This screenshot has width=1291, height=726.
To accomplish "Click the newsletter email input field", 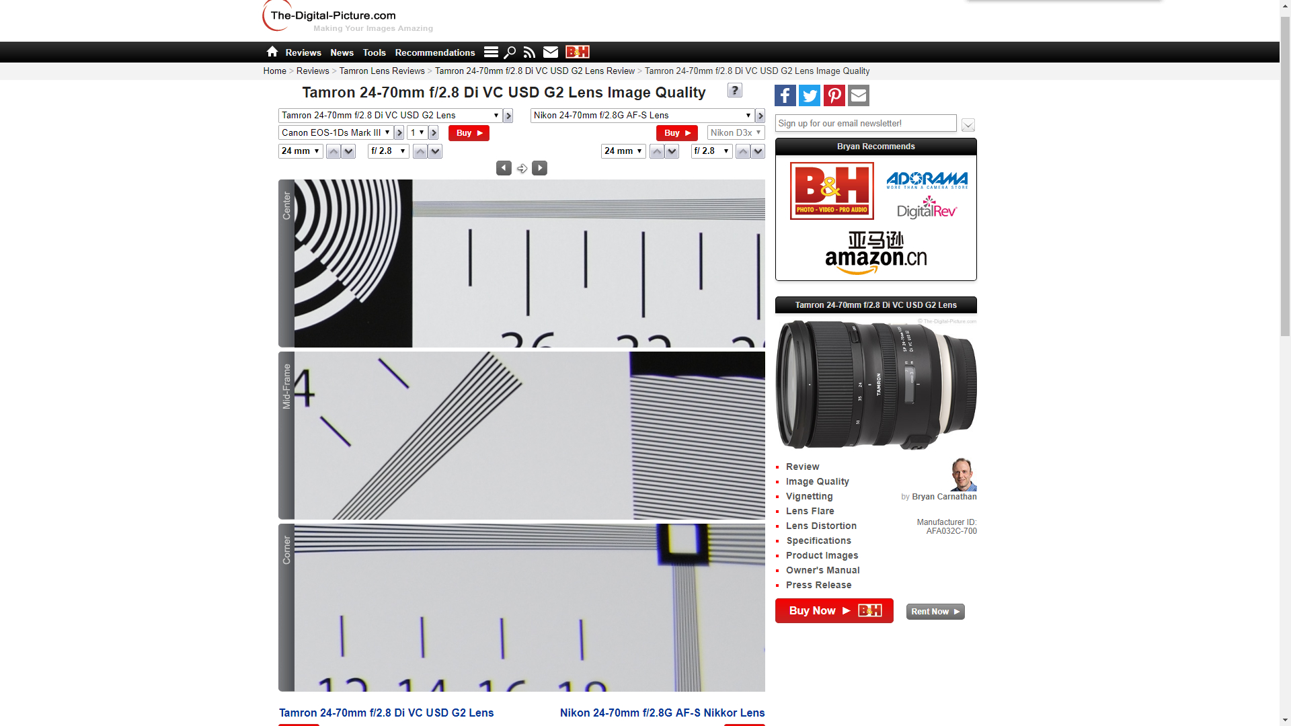I will click(x=865, y=124).
